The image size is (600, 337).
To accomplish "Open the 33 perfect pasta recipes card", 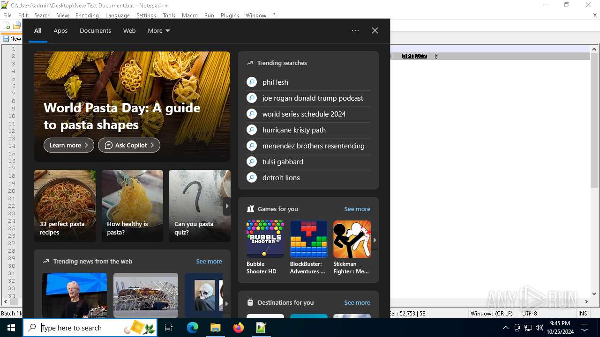I will pos(65,206).
